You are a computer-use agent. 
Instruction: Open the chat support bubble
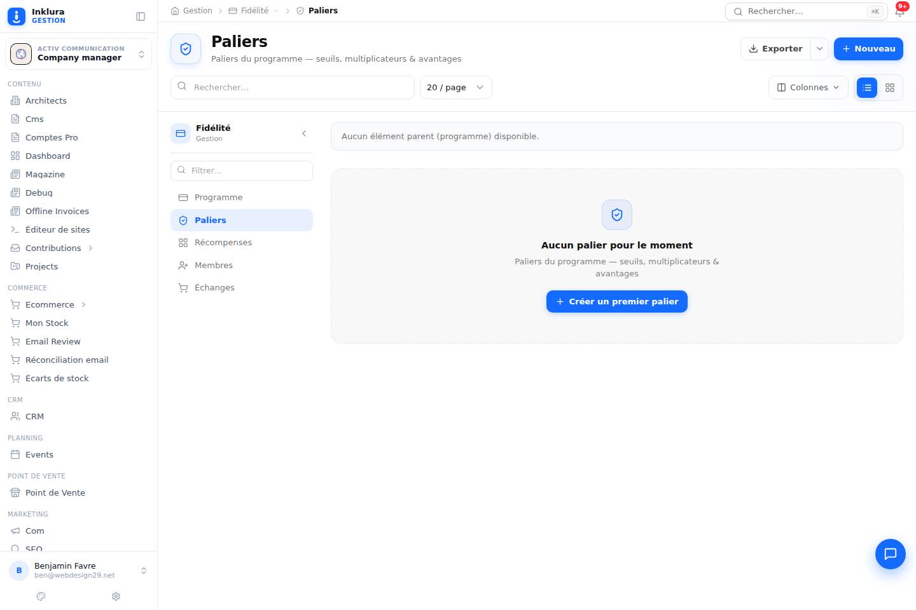(x=890, y=553)
